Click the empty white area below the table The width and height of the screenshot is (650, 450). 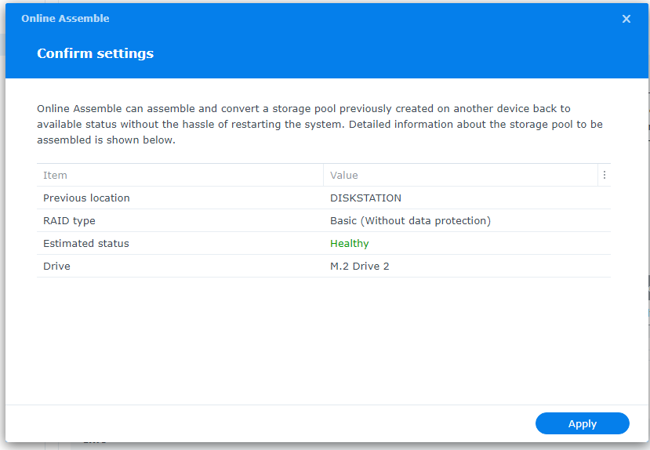tap(314, 337)
